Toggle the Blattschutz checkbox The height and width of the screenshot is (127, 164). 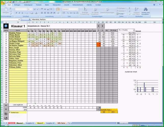[x=10, y=112]
